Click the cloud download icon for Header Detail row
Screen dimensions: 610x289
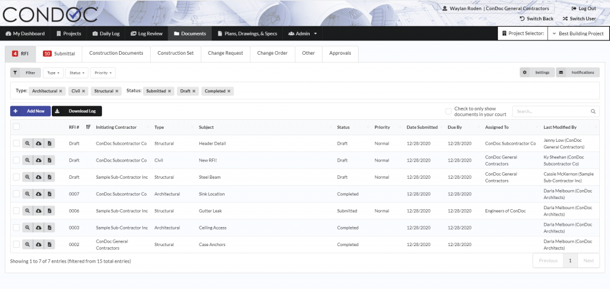coord(39,144)
